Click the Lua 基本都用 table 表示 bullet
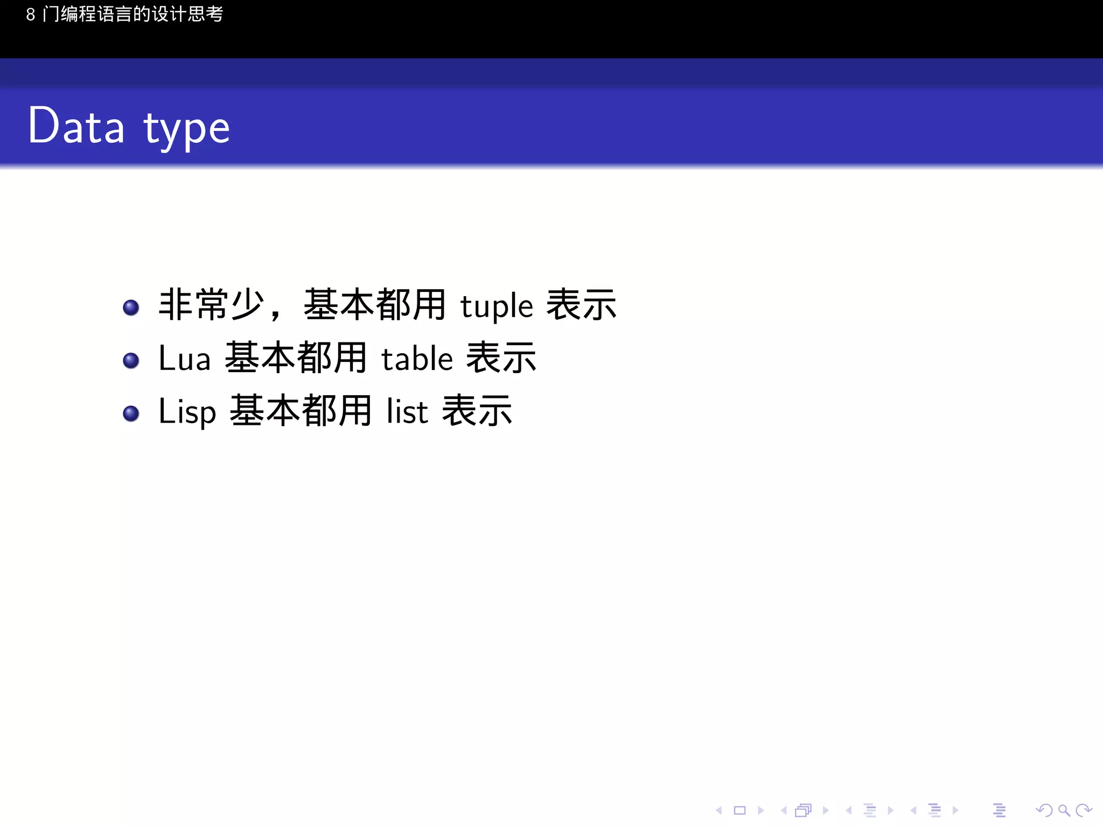The image size is (1103, 827). coord(347,358)
